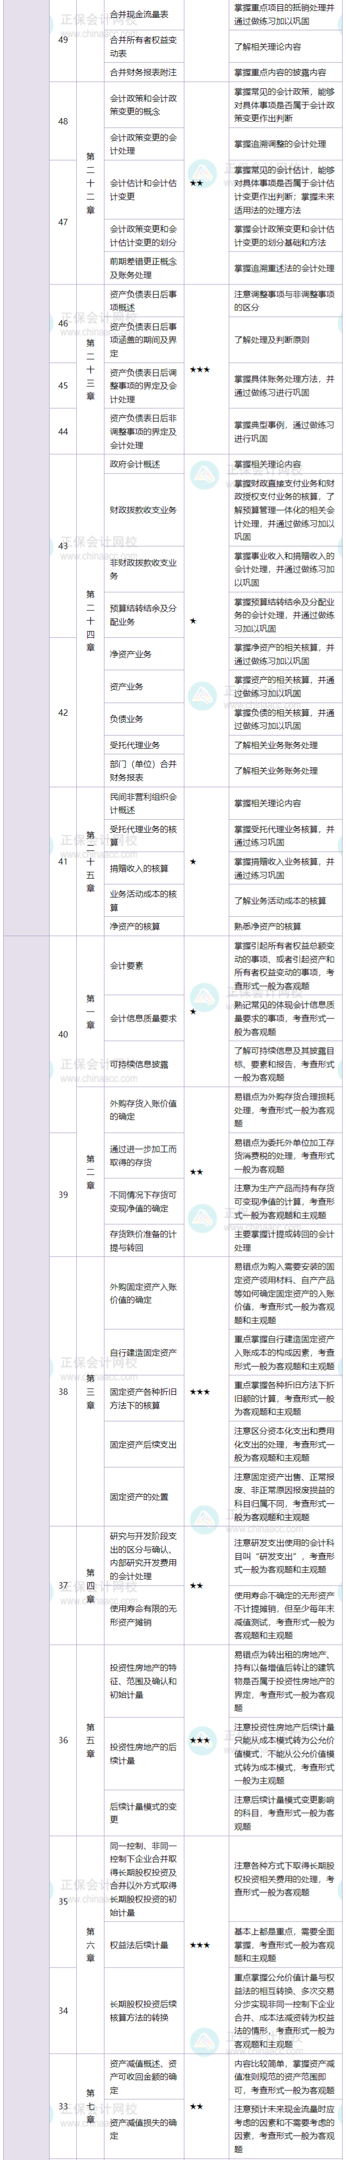Select the "自行建造固定资产" topic cell

tap(144, 1352)
